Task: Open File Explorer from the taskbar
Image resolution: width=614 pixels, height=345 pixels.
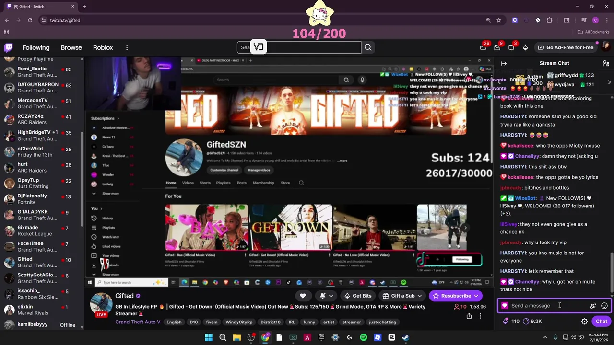Action: 236,337
